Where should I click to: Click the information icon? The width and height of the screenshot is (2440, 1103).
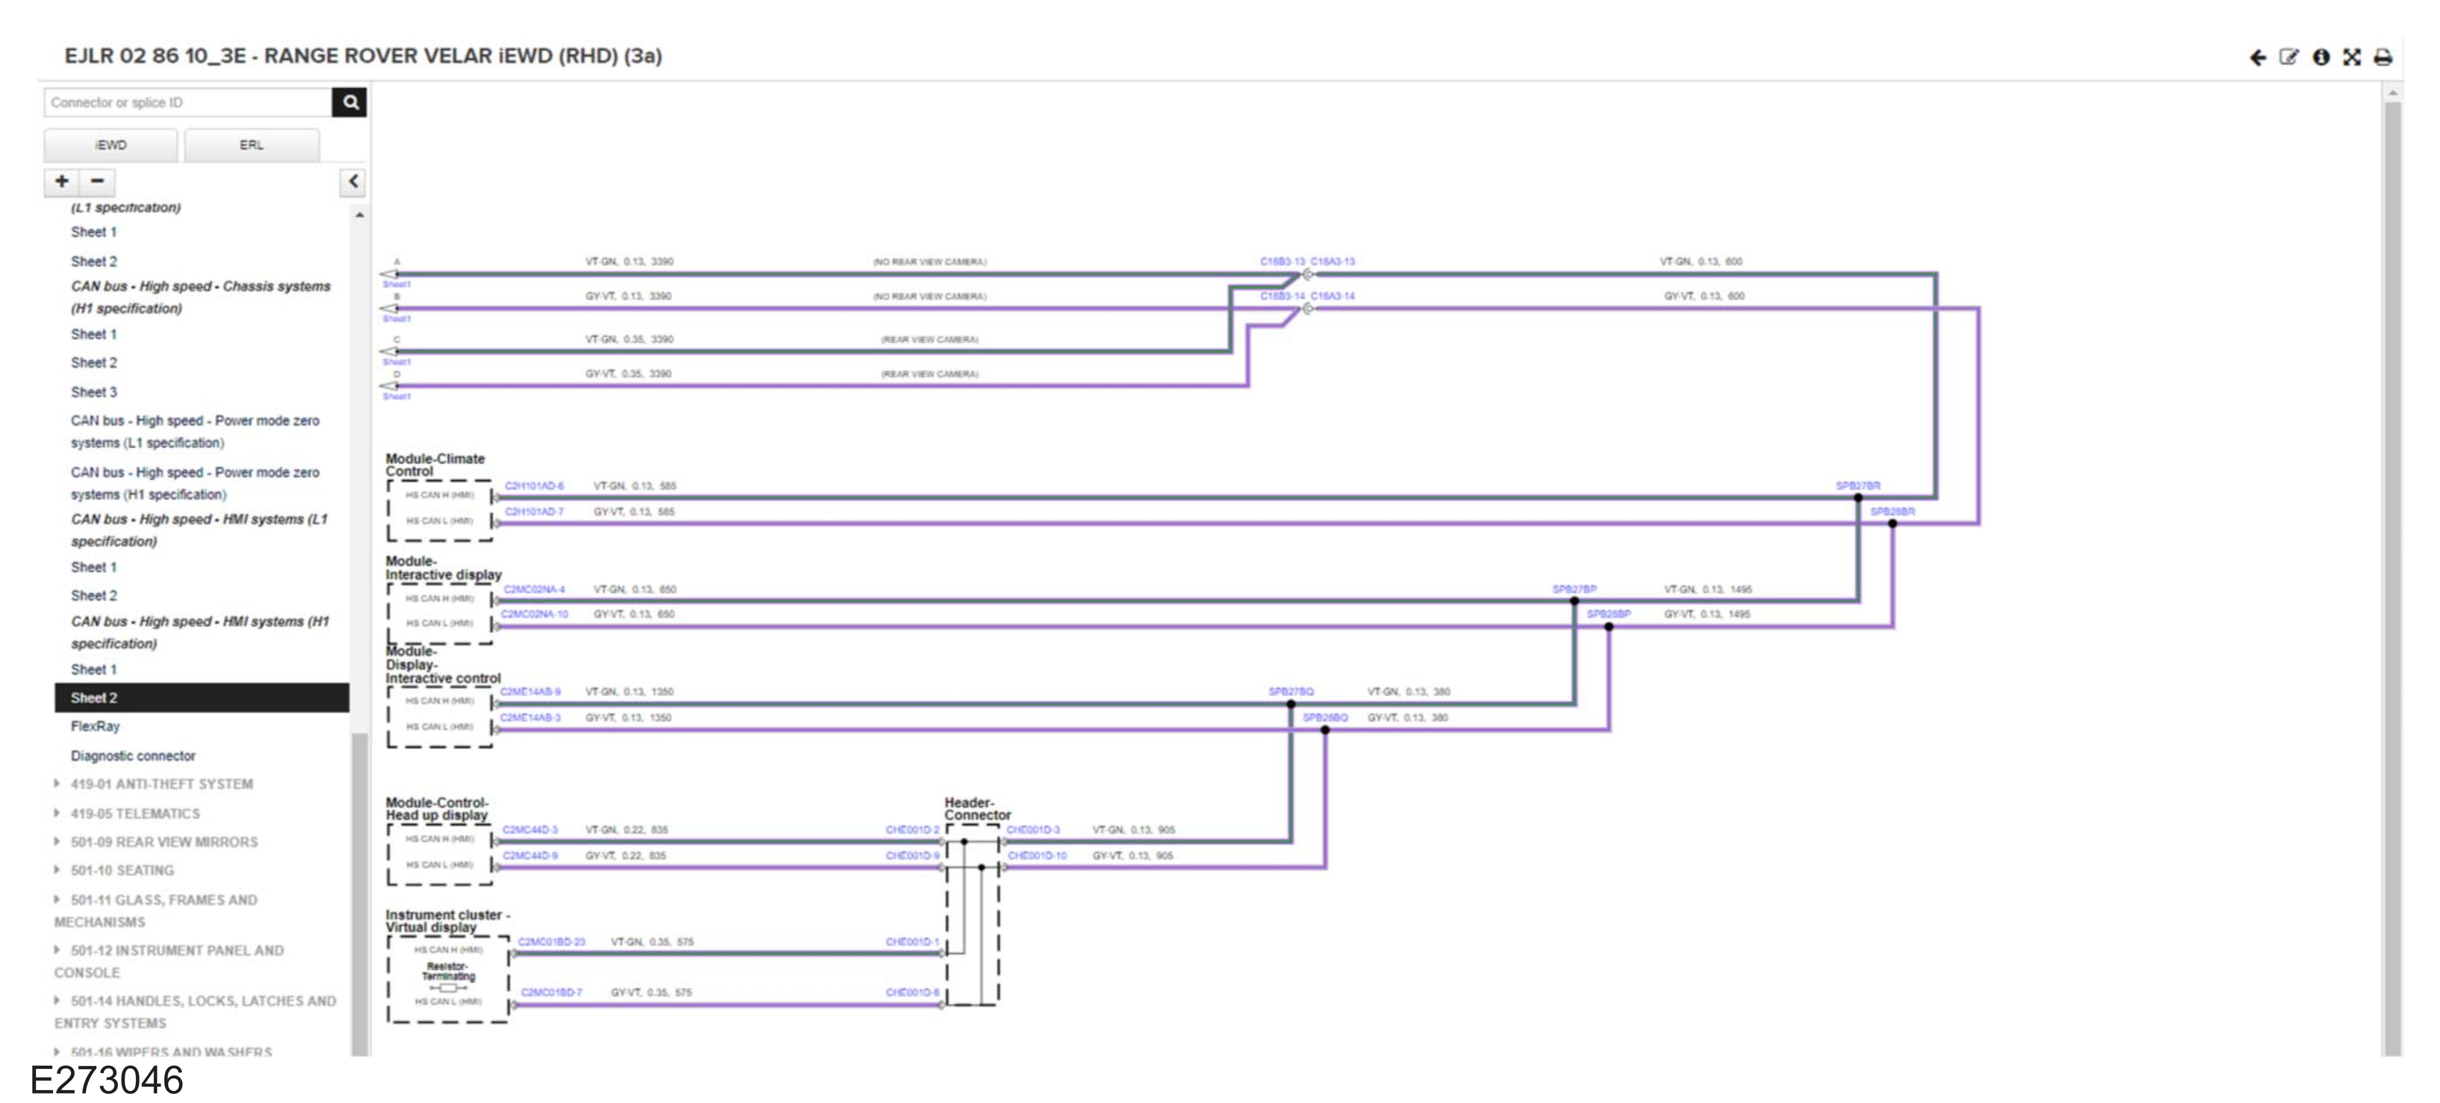pos(2321,58)
